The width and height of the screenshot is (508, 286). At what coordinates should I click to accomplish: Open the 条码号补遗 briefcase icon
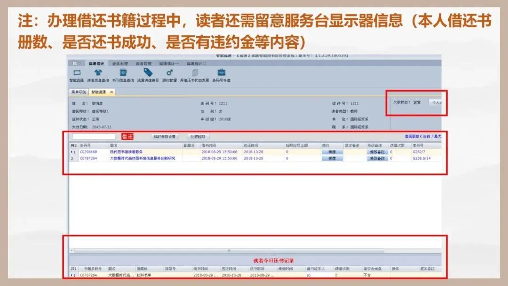[221, 73]
